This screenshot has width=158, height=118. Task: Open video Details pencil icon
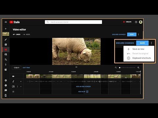pyautogui.click(x=6, y=40)
